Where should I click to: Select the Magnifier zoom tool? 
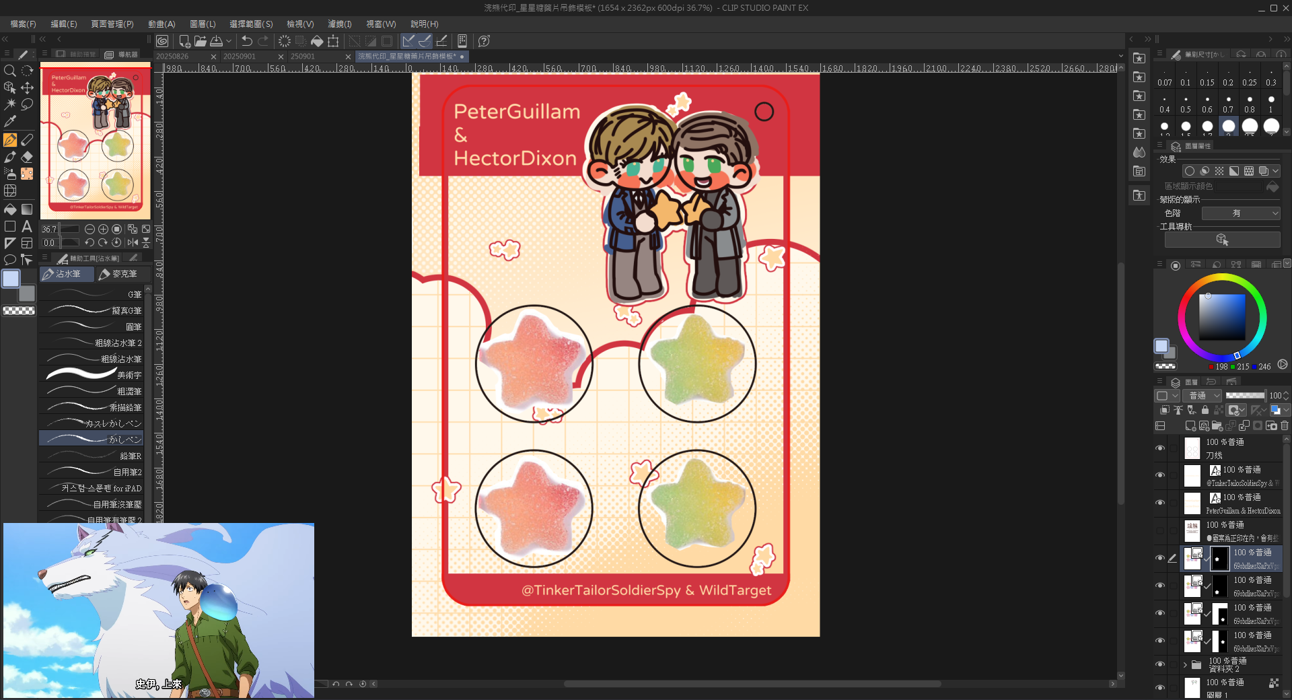[10, 71]
